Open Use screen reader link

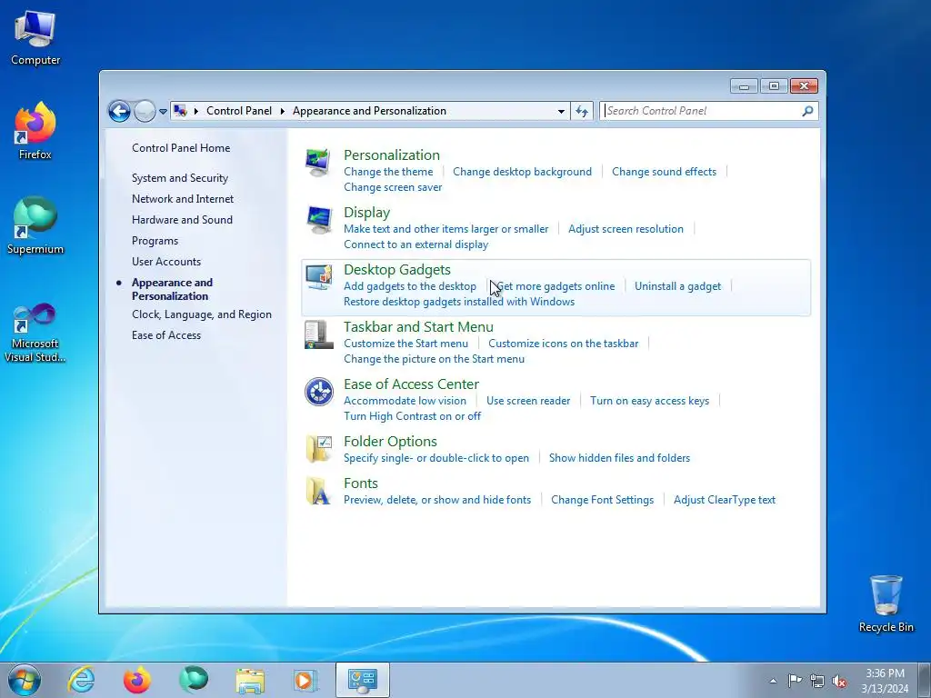point(528,401)
